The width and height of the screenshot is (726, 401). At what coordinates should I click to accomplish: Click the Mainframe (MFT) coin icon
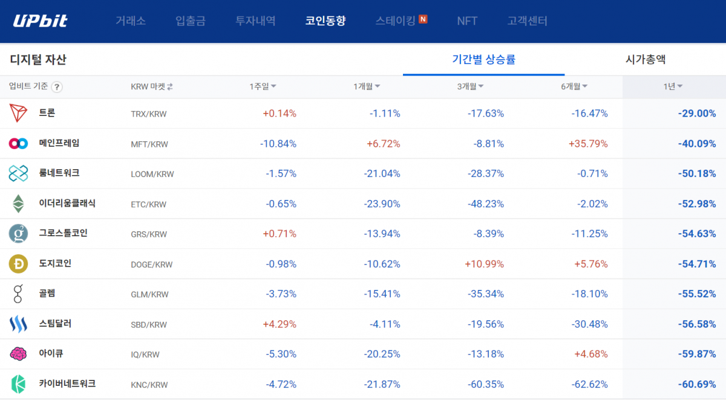coord(18,144)
